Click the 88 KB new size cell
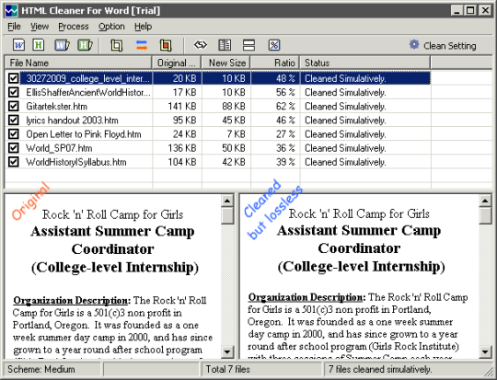The width and height of the screenshot is (497, 380). [x=234, y=106]
